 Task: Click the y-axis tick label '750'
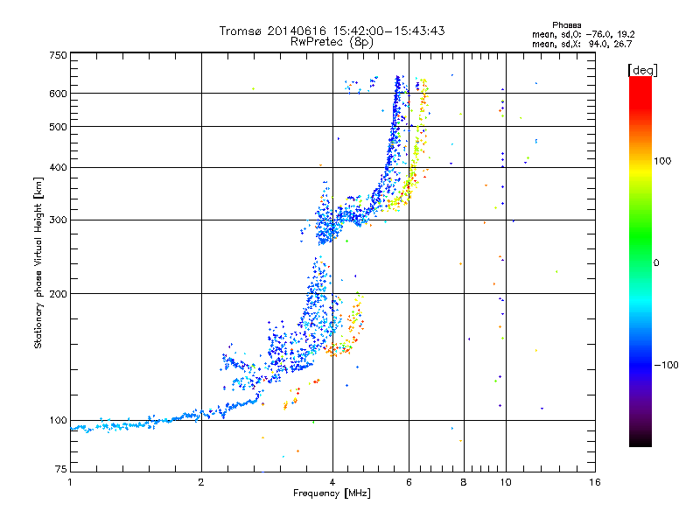[x=58, y=55]
